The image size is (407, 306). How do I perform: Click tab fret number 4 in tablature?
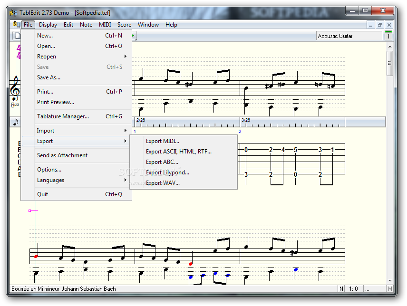coord(283,150)
